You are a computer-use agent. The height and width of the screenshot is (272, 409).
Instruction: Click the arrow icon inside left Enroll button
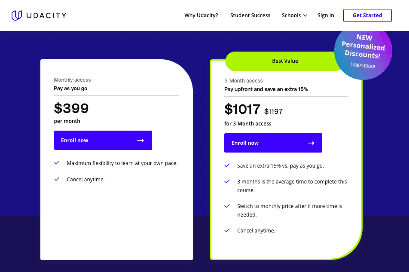point(140,140)
